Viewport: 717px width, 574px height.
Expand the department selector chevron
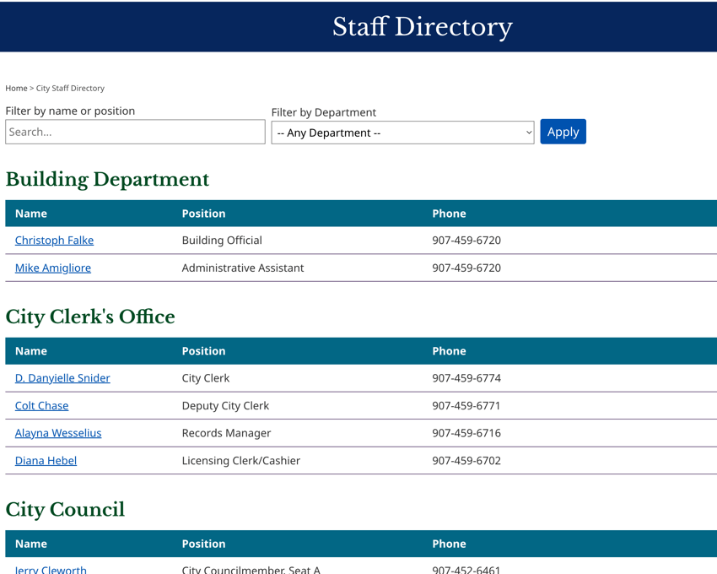coord(528,132)
